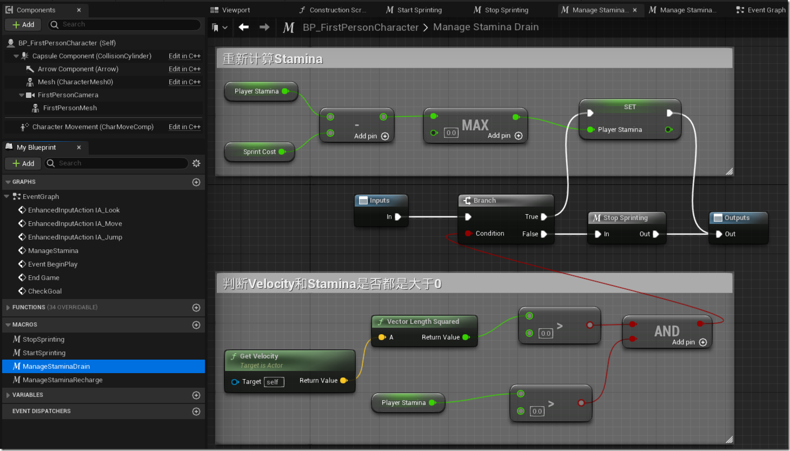Click Add pin icon on AND node
790x451 pixels.
pyautogui.click(x=703, y=342)
